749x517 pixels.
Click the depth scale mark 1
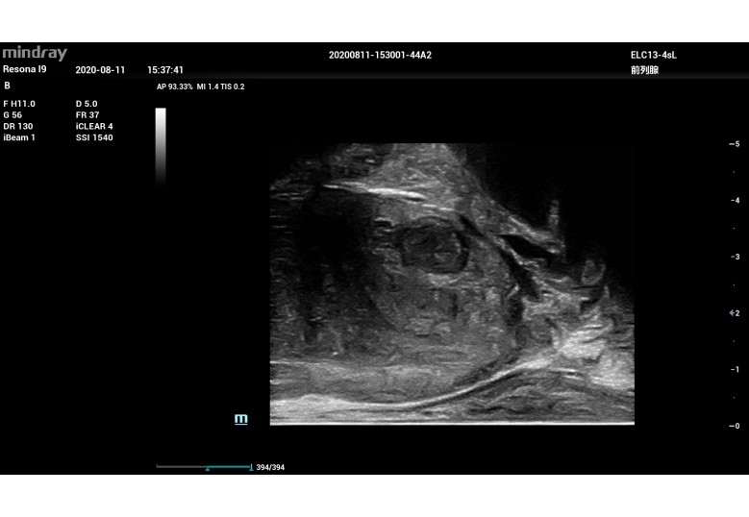[735, 369]
